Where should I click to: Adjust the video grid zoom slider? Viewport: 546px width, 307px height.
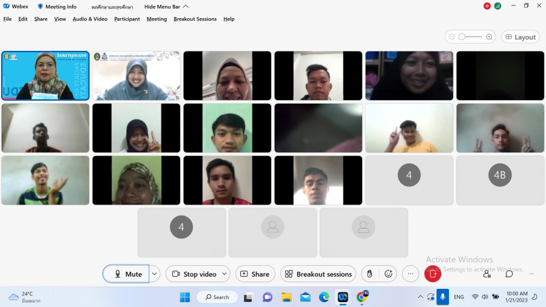(462, 37)
